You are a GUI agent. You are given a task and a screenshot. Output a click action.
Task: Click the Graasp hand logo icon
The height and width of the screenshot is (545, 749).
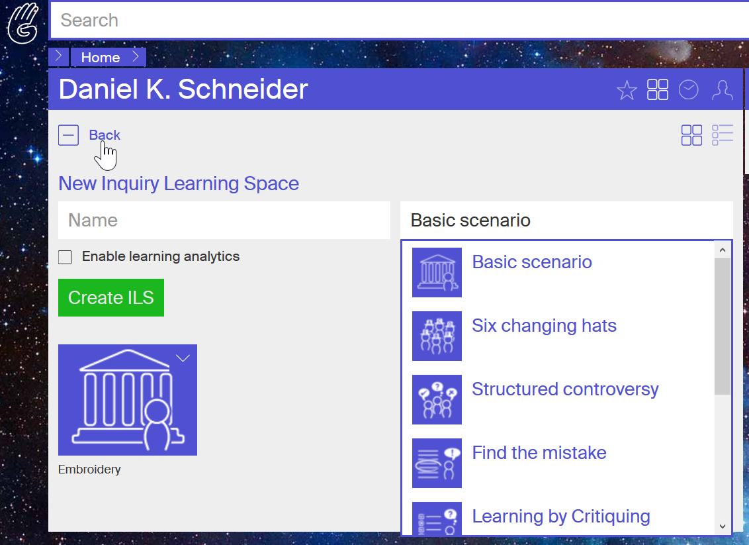coord(22,23)
